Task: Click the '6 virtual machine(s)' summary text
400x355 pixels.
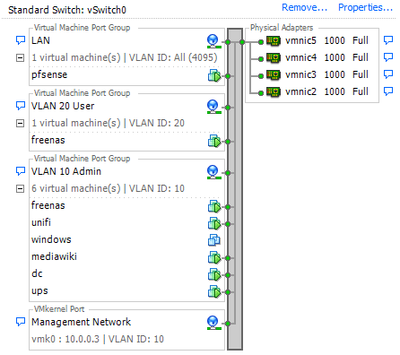Action: pos(76,188)
